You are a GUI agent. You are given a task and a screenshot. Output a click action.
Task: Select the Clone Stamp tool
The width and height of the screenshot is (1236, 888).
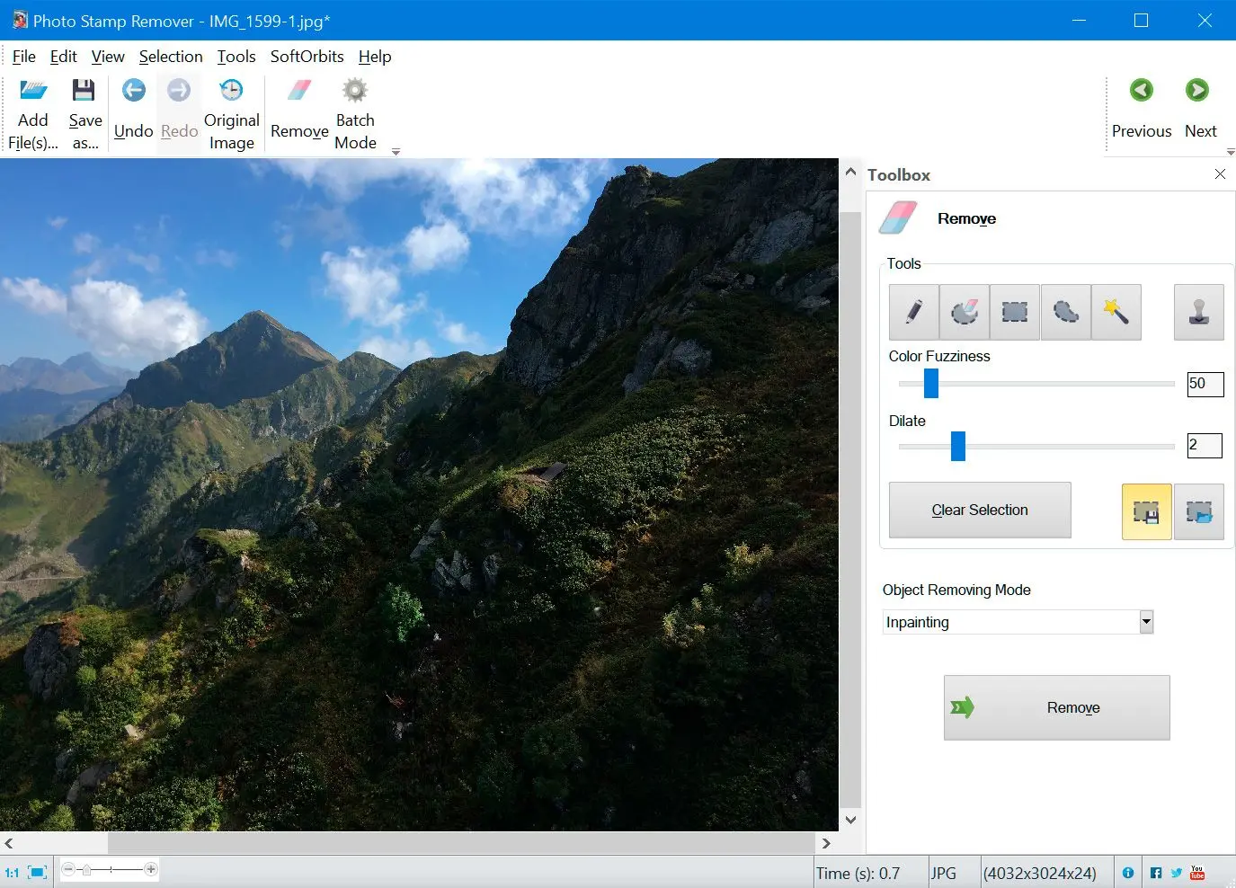pyautogui.click(x=1198, y=312)
